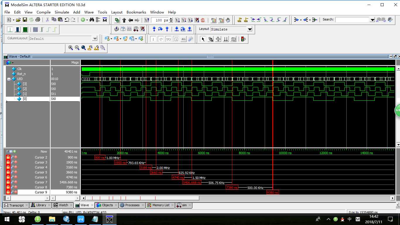Viewport: 400px width, 225px height.
Task: Click the green Add circle icon
Action: pyautogui.click(x=83, y=20)
